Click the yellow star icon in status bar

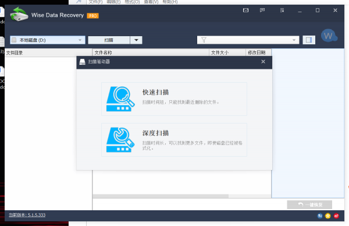tap(328, 216)
